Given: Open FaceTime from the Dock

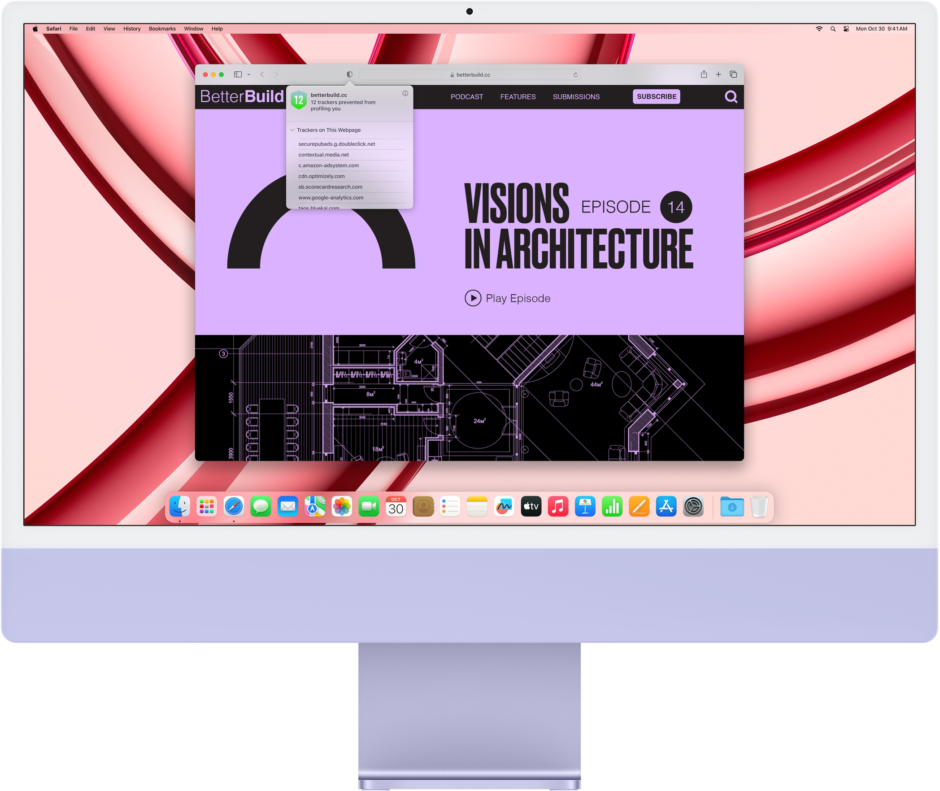Looking at the screenshot, I should (x=369, y=507).
